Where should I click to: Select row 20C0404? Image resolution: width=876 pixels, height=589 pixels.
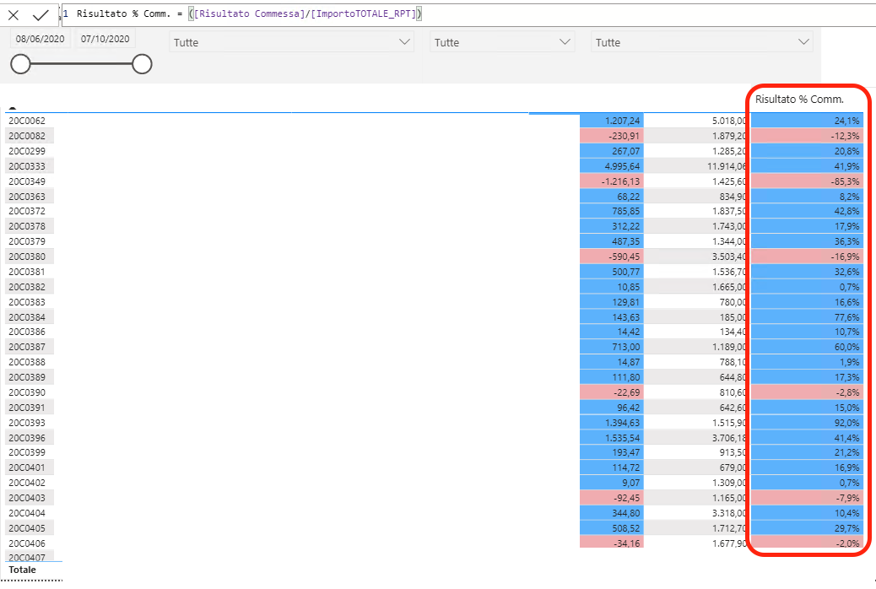(x=27, y=513)
